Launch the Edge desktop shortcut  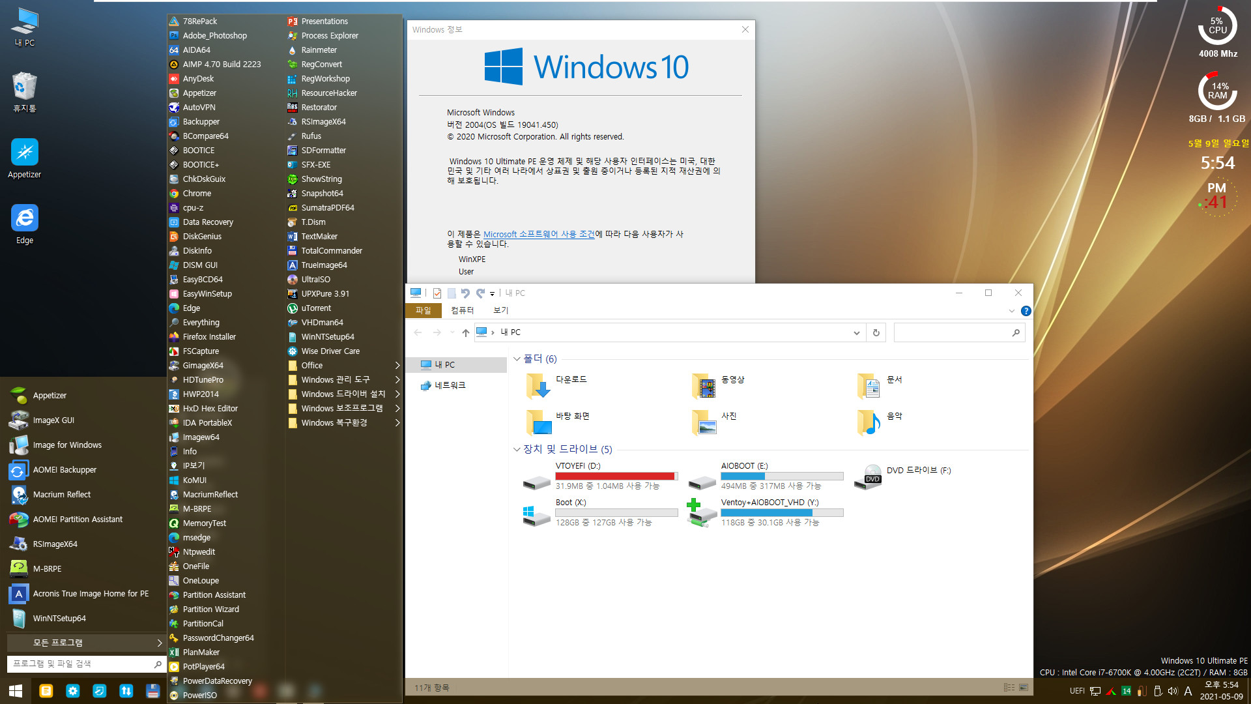25,224
